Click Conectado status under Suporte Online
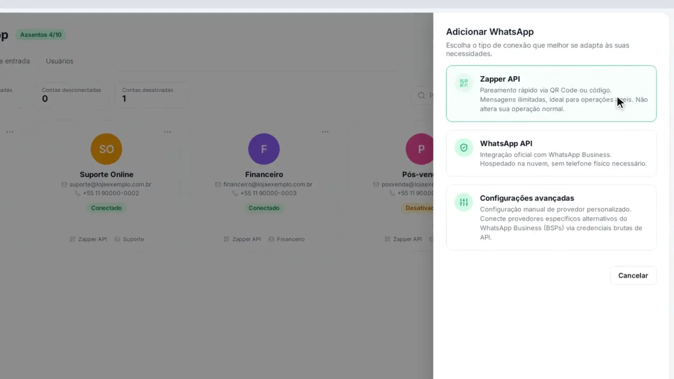 pos(106,208)
